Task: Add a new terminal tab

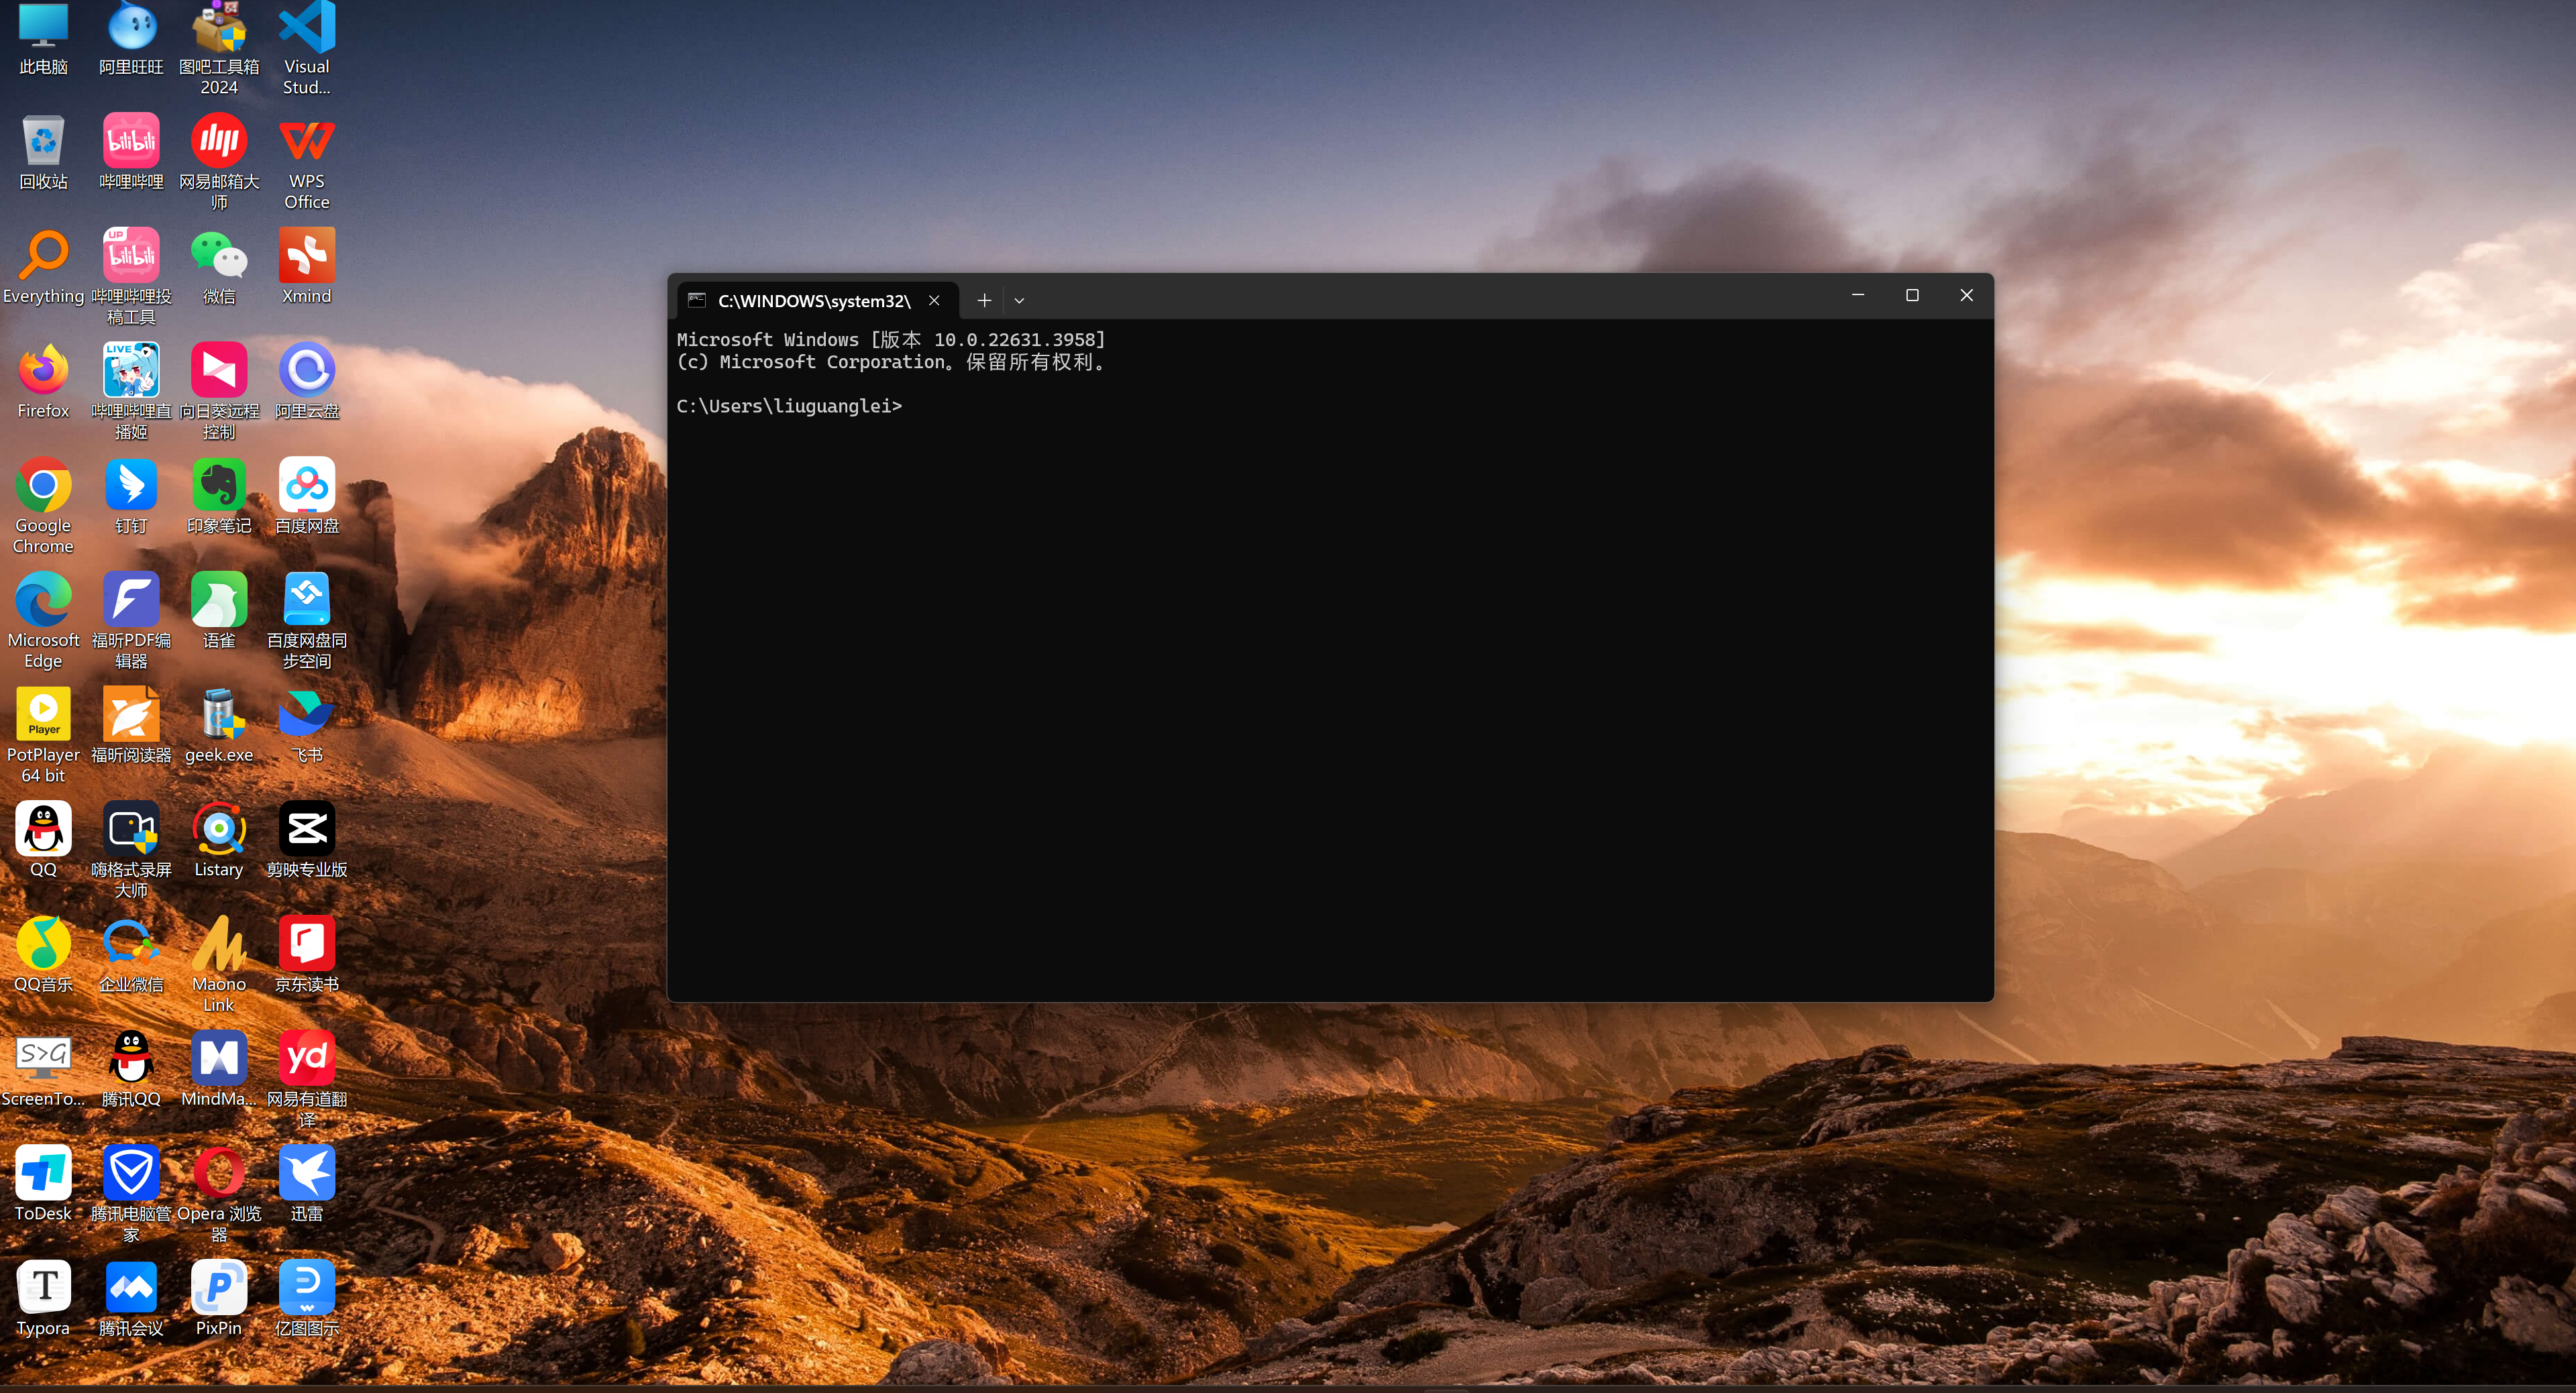Action: coord(984,300)
